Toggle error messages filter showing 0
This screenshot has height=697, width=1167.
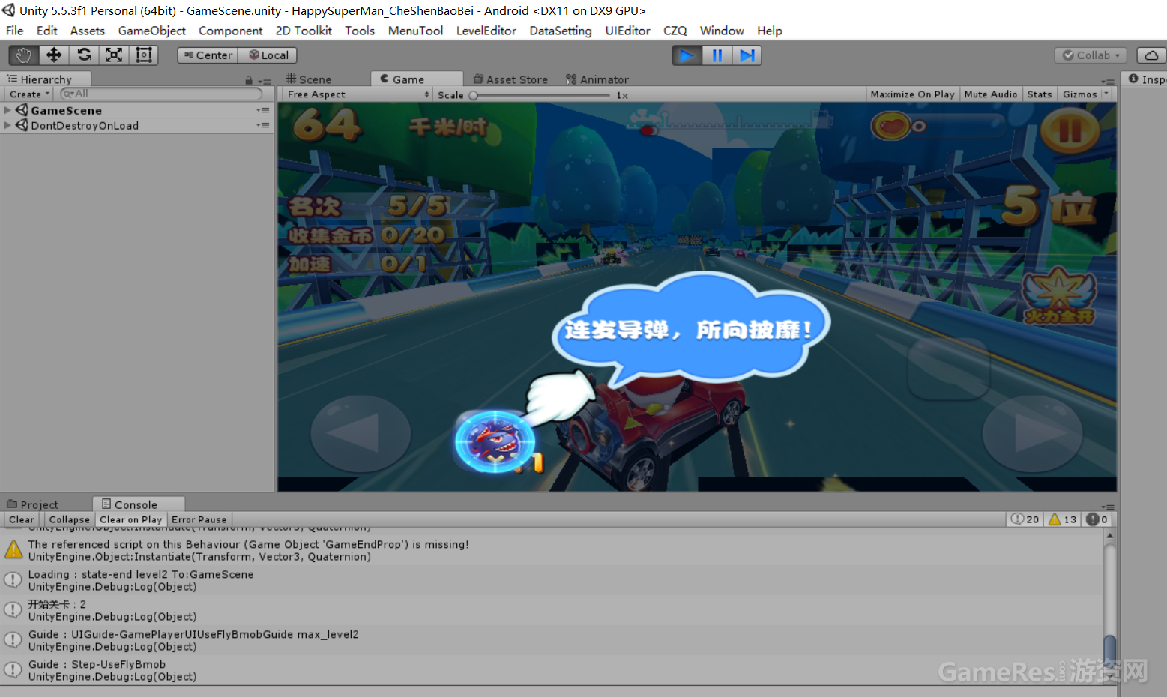pyautogui.click(x=1097, y=519)
